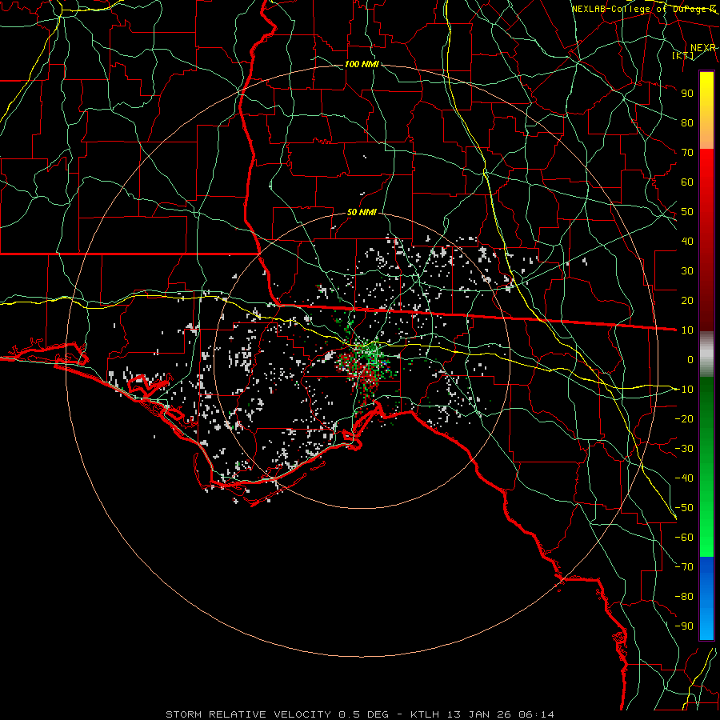The image size is (720, 720).
Task: Click the 0 velocity scale label
Action: (690, 360)
